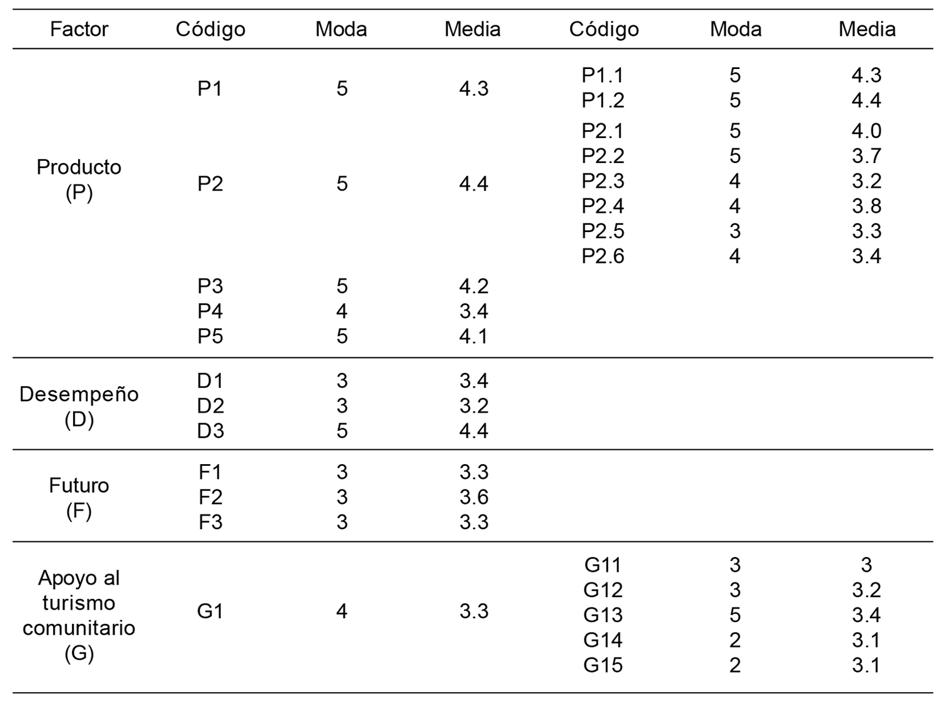Select the P1.2 sub-code cell
The height and width of the screenshot is (702, 944).
click(603, 100)
